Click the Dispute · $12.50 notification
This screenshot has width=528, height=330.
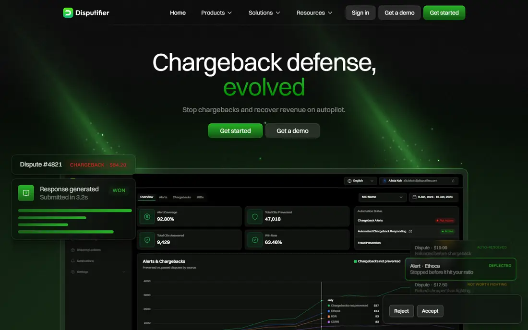click(x=460, y=288)
